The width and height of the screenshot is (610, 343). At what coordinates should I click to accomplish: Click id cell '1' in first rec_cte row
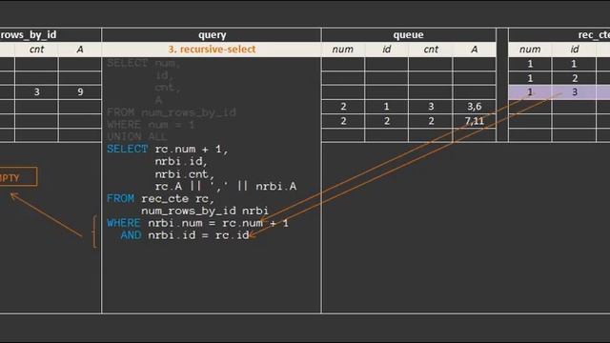pyautogui.click(x=574, y=64)
